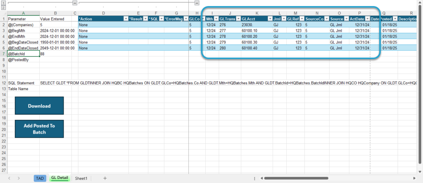Open the *ErrorMsg column filter dropdown

(x=185, y=19)
